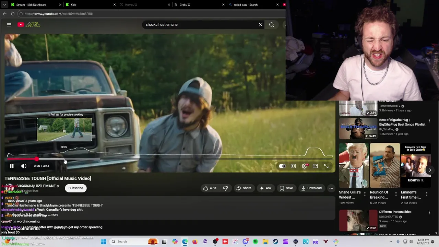439x247 pixels.
Task: Open the player settings gear
Action: point(304,166)
